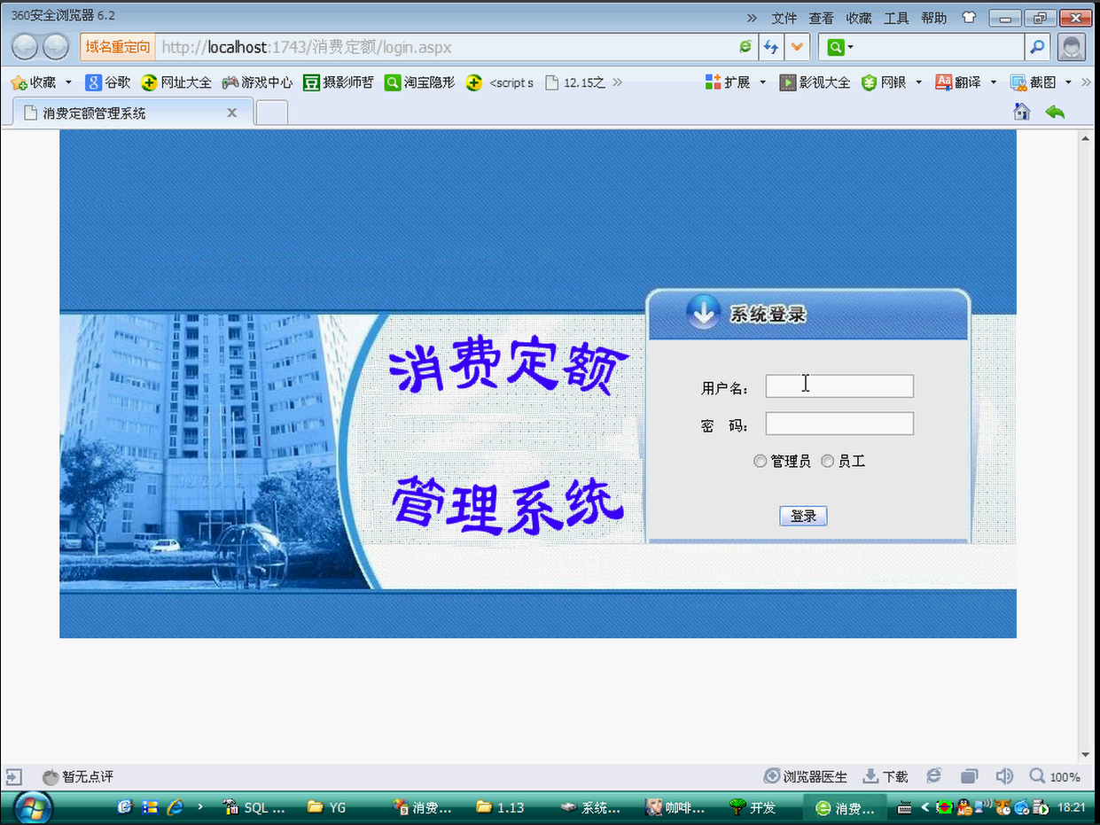Viewport: 1100px width, 825px height.
Task: Open a new blank tab
Action: tap(272, 113)
